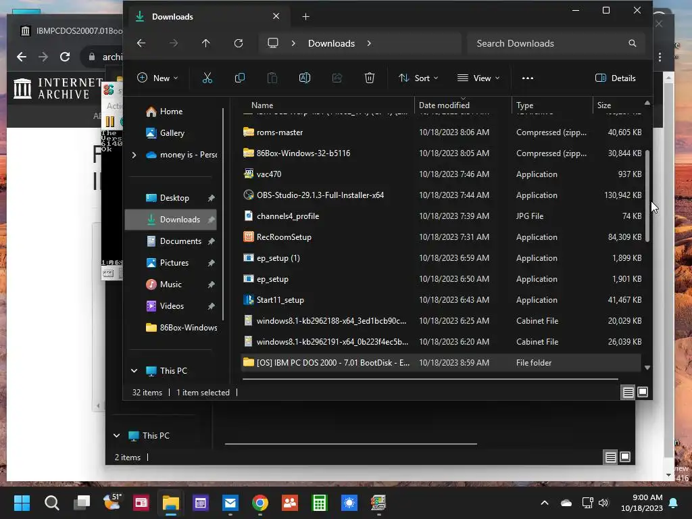Viewport: 692px width, 519px height.
Task: Click the notification bell in system tray
Action: [674, 503]
